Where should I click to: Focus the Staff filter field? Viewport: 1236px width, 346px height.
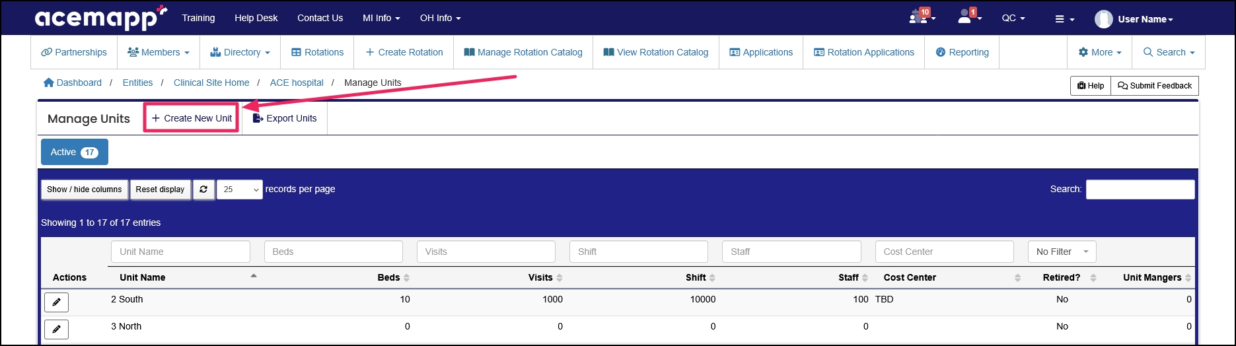791,252
